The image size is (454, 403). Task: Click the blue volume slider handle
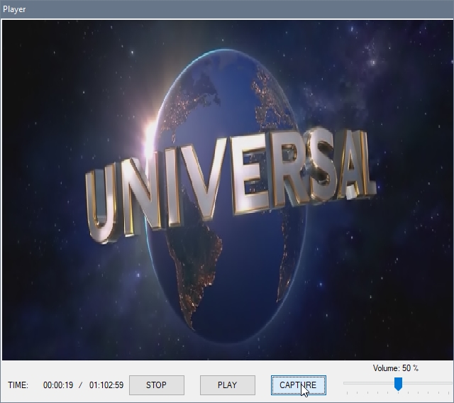pyautogui.click(x=399, y=384)
